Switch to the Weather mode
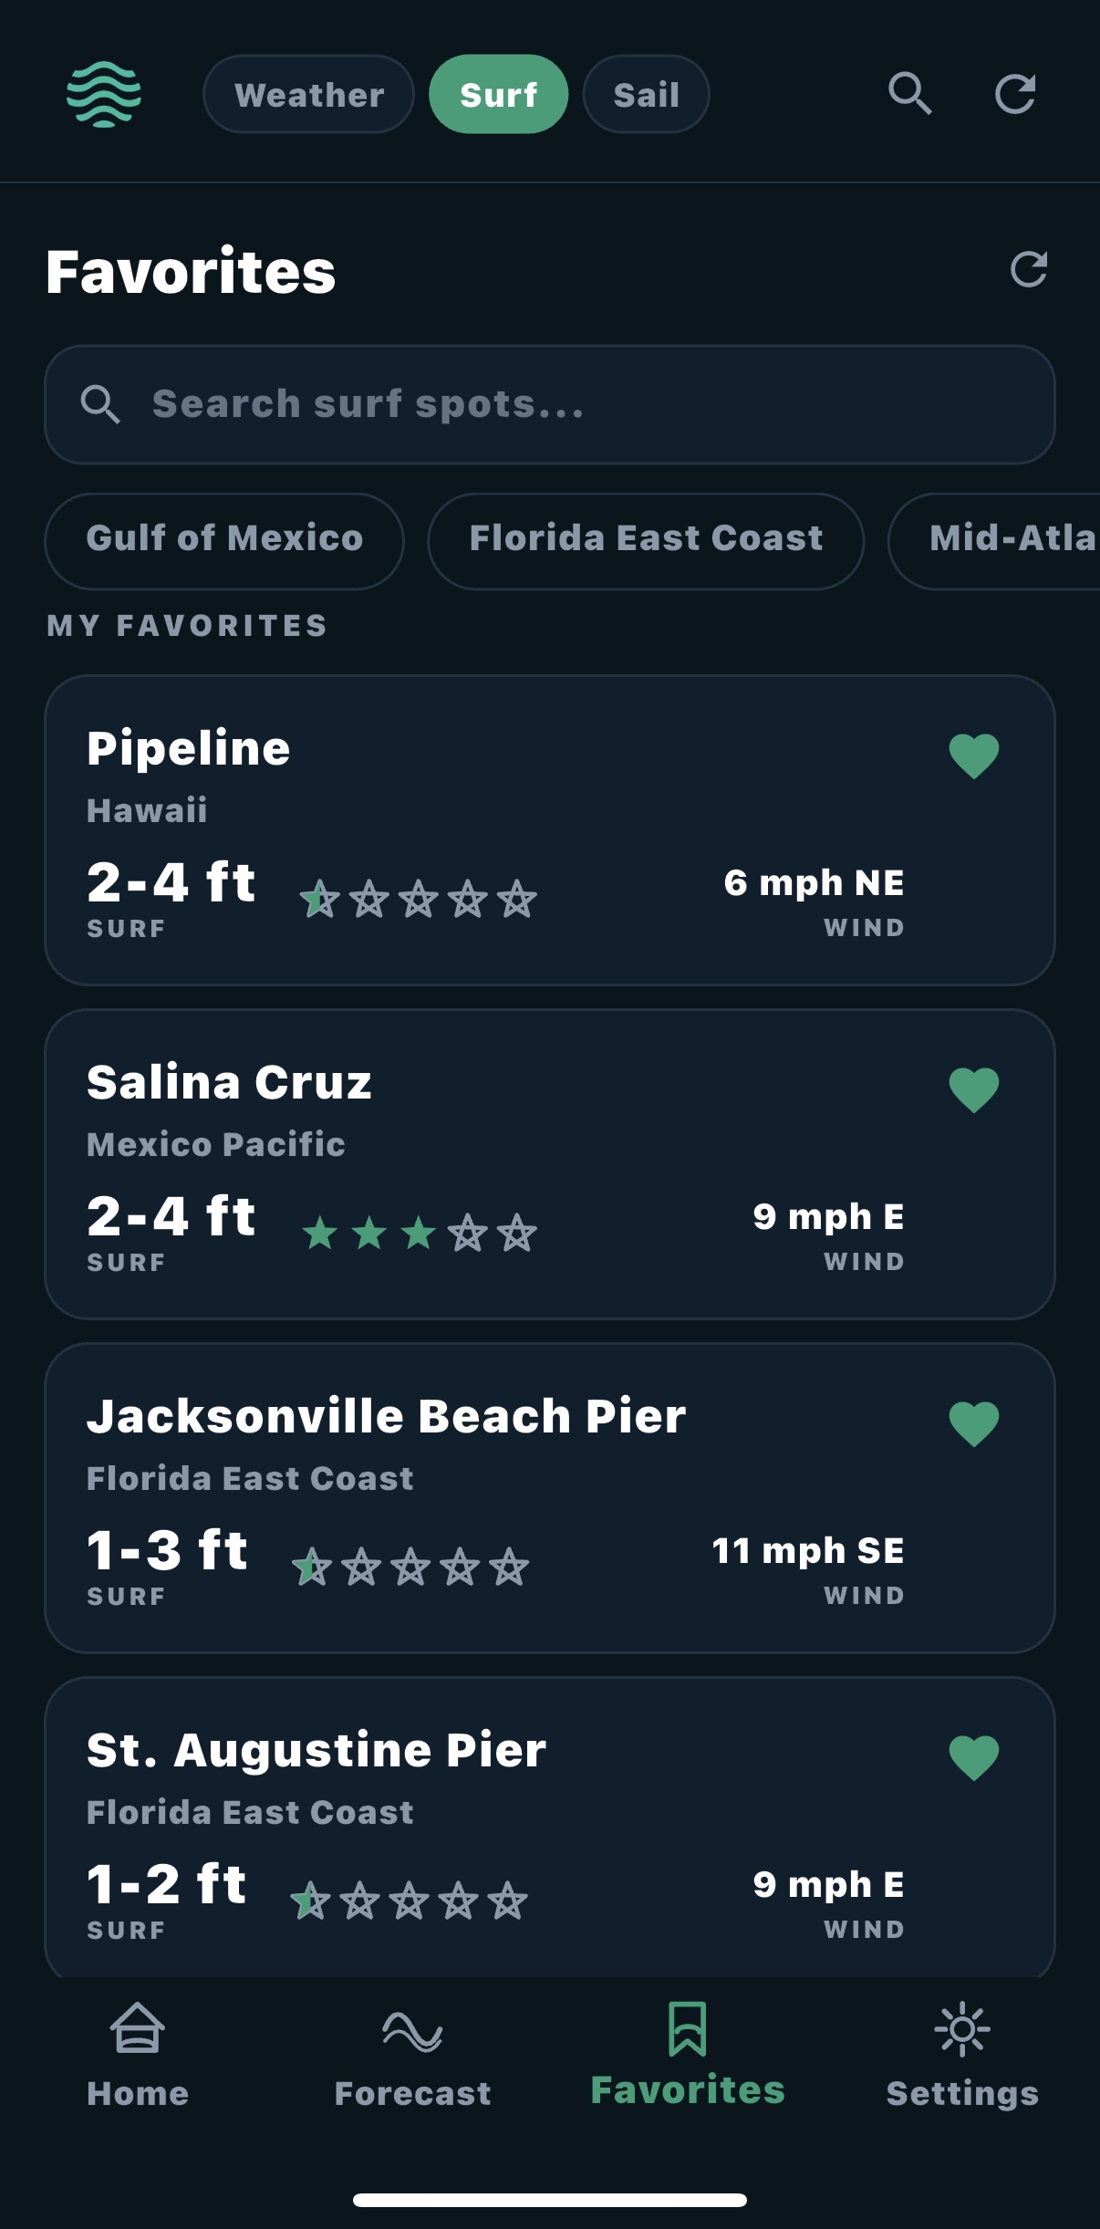Screen dimensions: 1100x2229 click(309, 95)
